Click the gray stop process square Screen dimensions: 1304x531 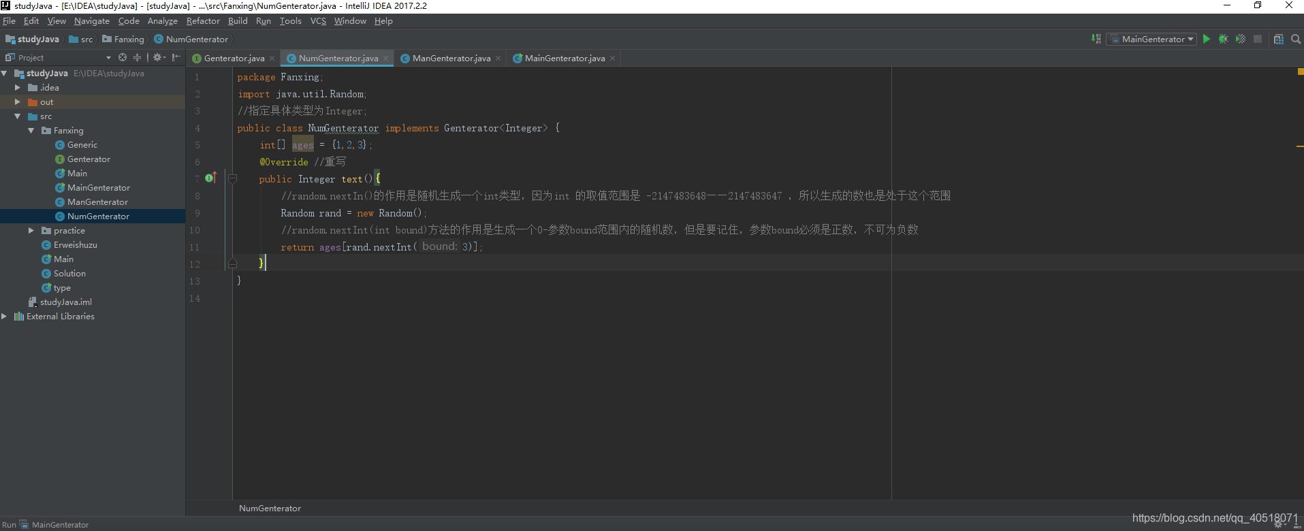[x=1258, y=39]
